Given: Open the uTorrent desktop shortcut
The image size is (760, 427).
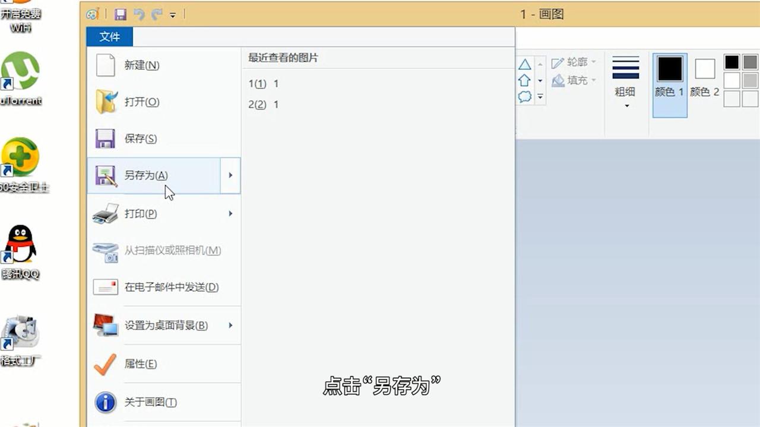Looking at the screenshot, I should [21, 79].
